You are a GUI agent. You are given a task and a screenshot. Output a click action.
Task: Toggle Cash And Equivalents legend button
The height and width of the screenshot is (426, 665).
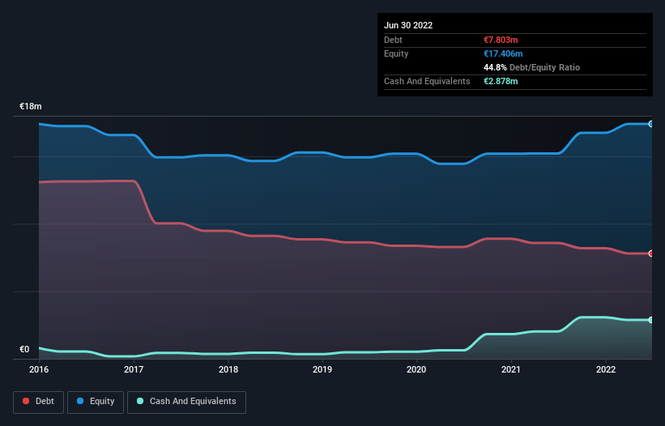[186, 402]
